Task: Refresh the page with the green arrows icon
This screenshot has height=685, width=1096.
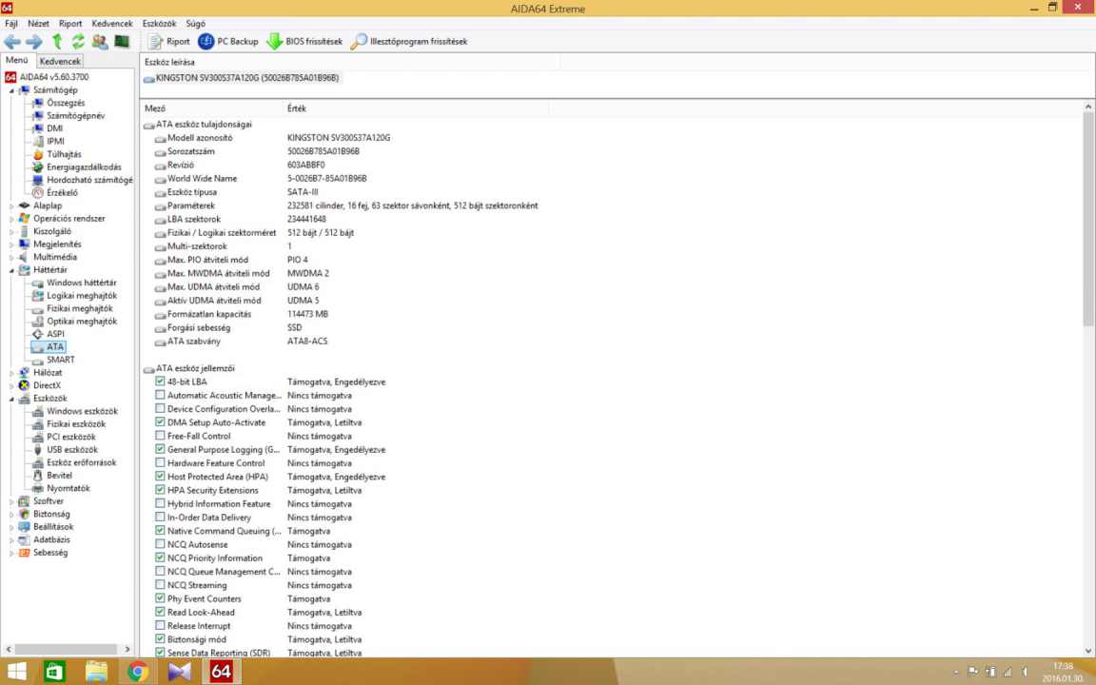Action: coord(78,42)
